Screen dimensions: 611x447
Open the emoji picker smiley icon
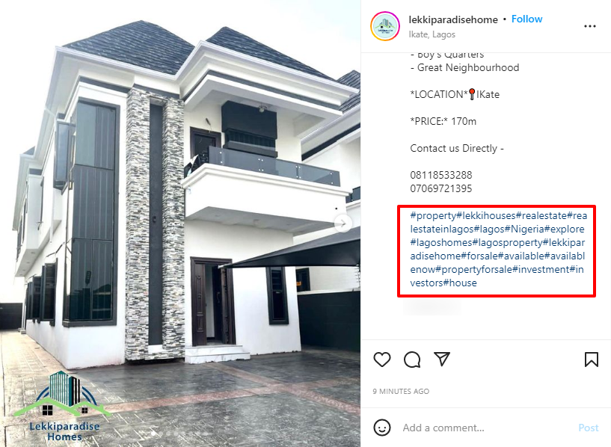coord(382,428)
